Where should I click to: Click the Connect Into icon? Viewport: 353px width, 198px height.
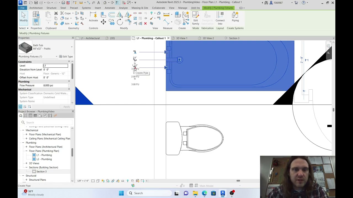[220, 18]
